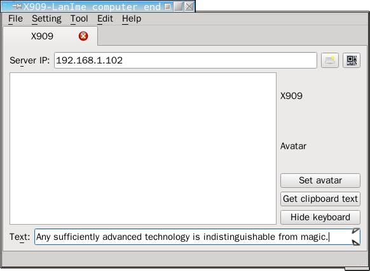Open the Tool menu
The image size is (370, 271).
79,18
